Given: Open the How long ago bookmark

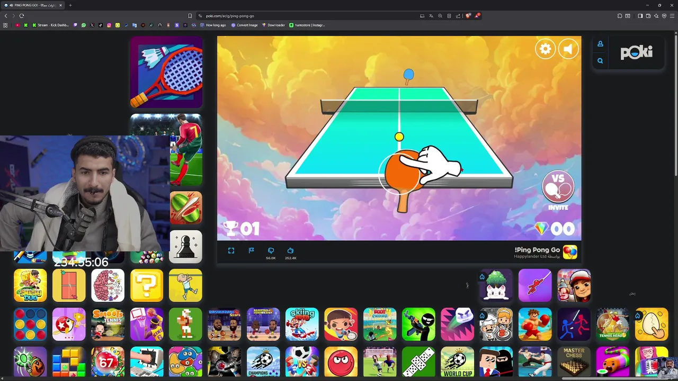Looking at the screenshot, I should click(212, 25).
